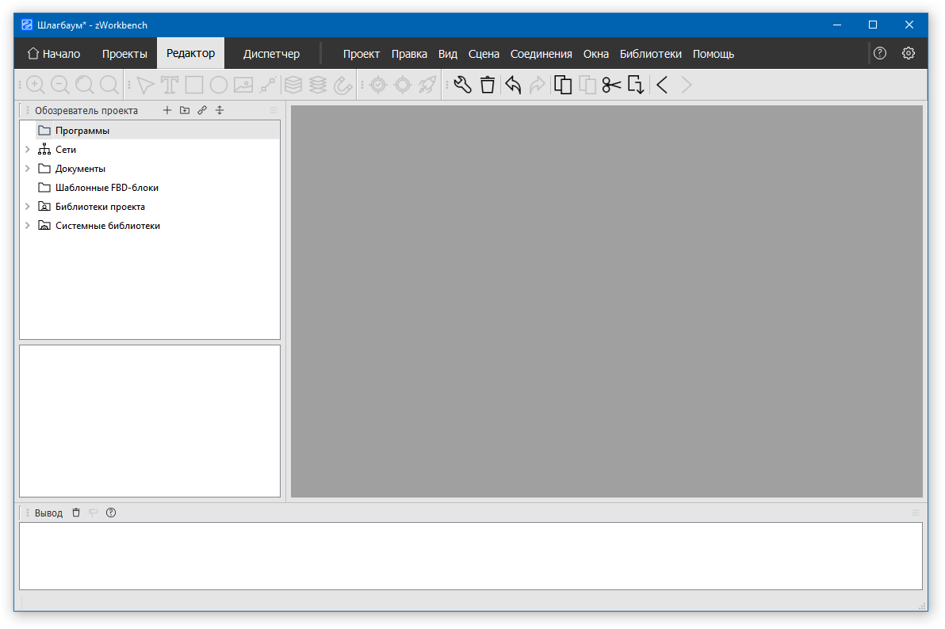Click the undo arrow icon
Screen dimensions: 945x629
tap(513, 85)
